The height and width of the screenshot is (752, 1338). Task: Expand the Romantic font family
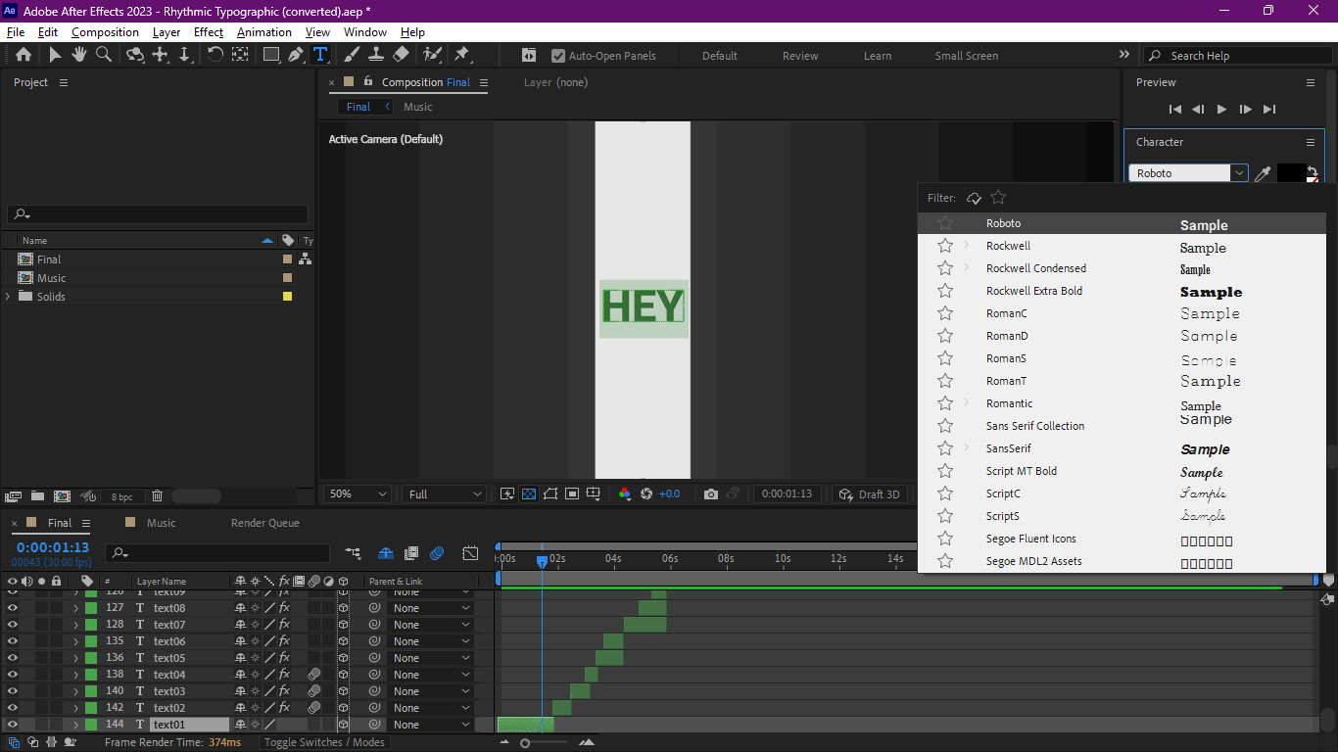click(x=966, y=402)
